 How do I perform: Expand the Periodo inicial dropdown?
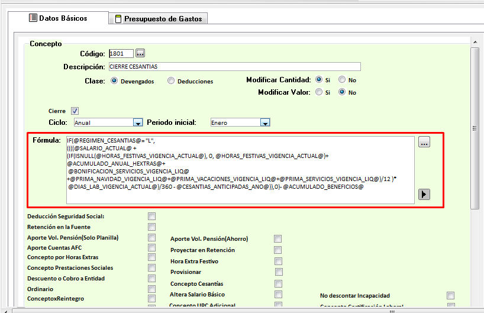[265, 122]
